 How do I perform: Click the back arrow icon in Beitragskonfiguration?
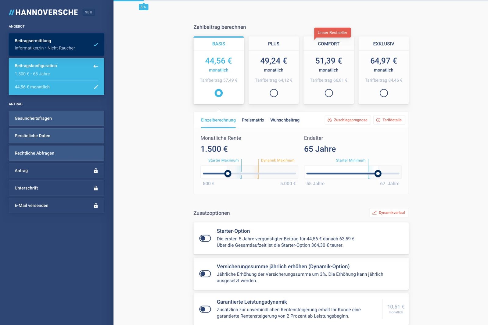point(96,66)
